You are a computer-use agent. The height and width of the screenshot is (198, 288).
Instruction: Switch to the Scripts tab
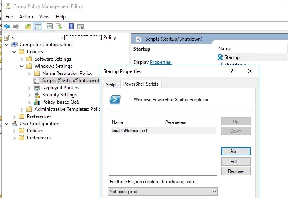click(x=112, y=85)
